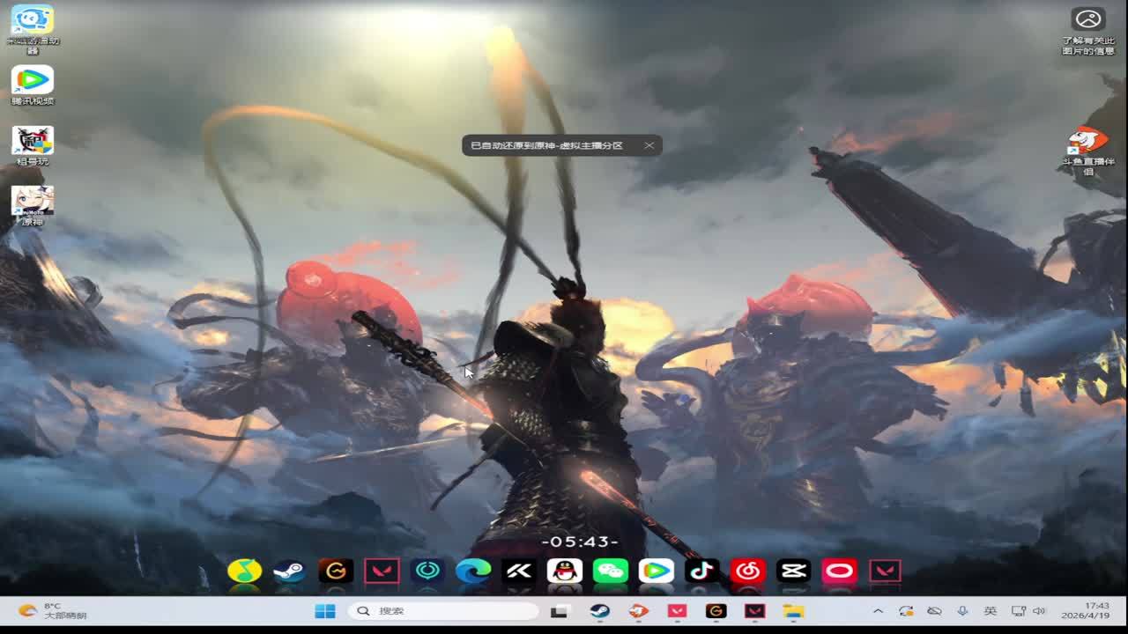This screenshot has height=634, width=1128.
Task: Open the volume speaker control in tray
Action: click(1039, 611)
